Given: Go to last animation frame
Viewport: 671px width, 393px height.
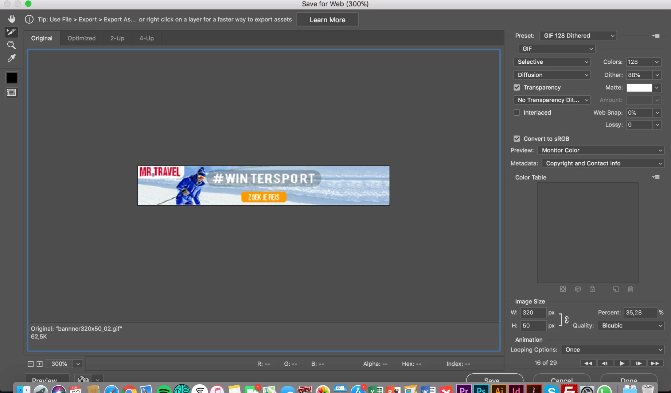Looking at the screenshot, I should tap(655, 363).
